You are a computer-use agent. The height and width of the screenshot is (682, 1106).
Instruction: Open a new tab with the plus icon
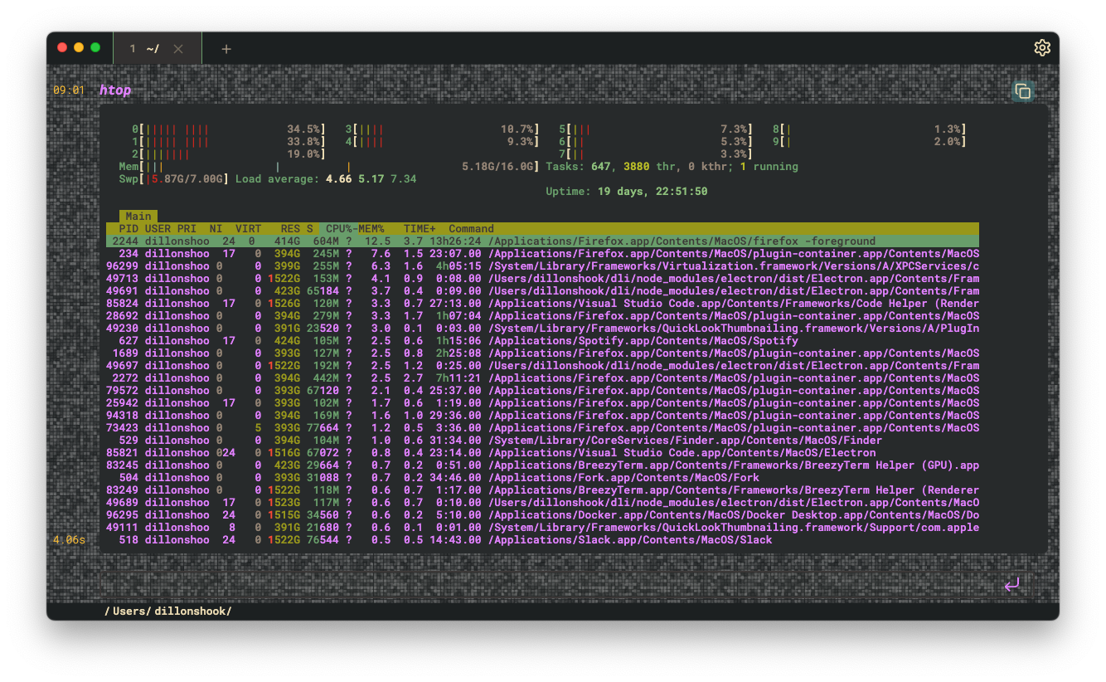(226, 47)
